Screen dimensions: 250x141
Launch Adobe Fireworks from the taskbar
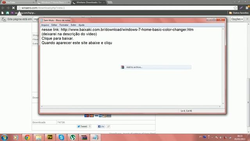(50, 137)
